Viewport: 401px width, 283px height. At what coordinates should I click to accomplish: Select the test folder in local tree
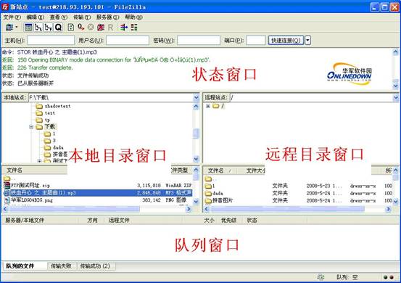click(x=50, y=113)
